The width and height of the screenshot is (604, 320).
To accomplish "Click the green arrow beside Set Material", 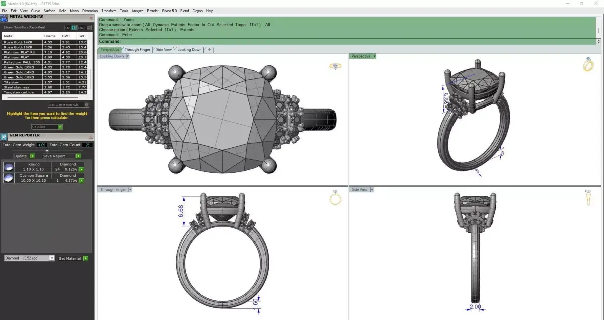I will [x=85, y=258].
